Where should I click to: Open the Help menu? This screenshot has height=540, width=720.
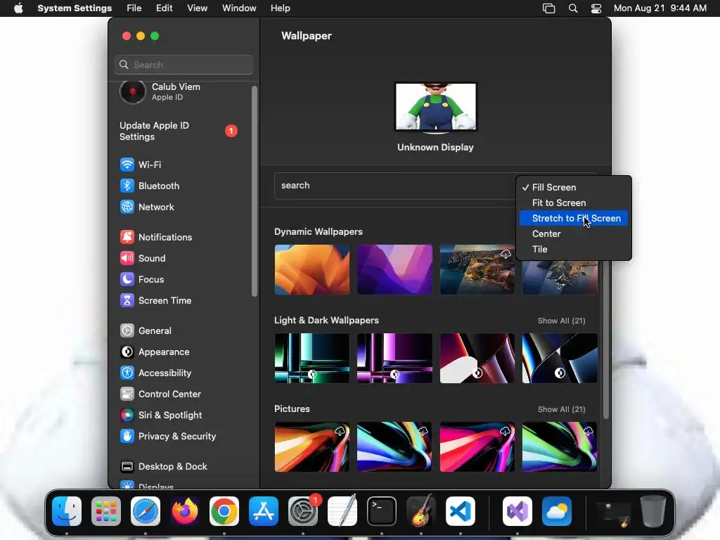280,8
